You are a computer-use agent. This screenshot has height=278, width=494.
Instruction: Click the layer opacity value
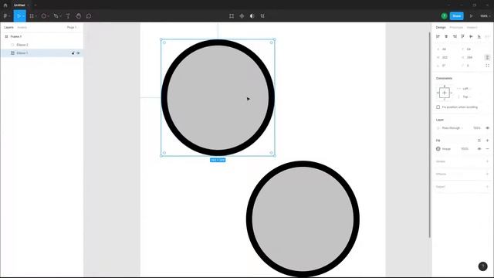click(477, 128)
